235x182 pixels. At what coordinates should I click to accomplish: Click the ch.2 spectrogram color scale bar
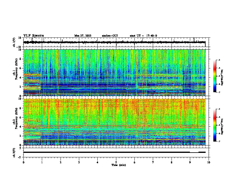(215, 125)
